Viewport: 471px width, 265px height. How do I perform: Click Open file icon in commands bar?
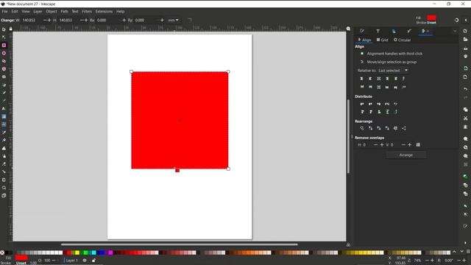[x=465, y=40]
